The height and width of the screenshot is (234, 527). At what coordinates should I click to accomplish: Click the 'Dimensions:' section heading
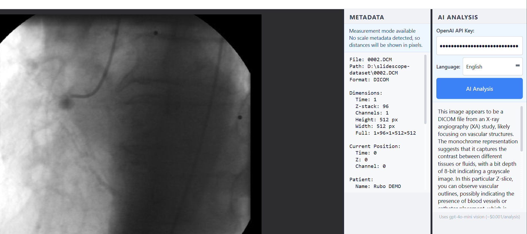[366, 93]
